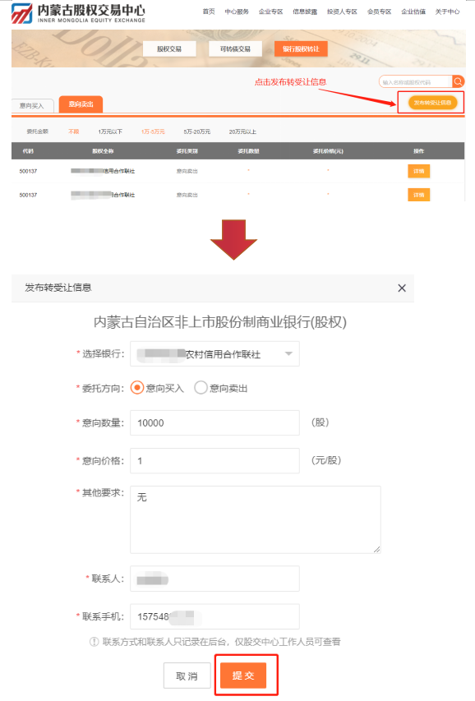Open 详情 for the second listing
The image size is (475, 701).
418,195
